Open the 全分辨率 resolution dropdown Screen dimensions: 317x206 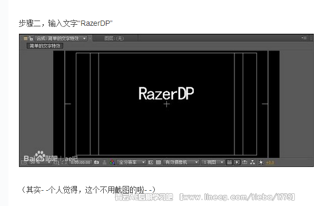coord(132,162)
